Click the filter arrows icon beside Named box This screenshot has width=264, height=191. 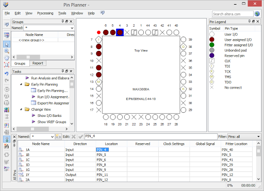point(58,136)
